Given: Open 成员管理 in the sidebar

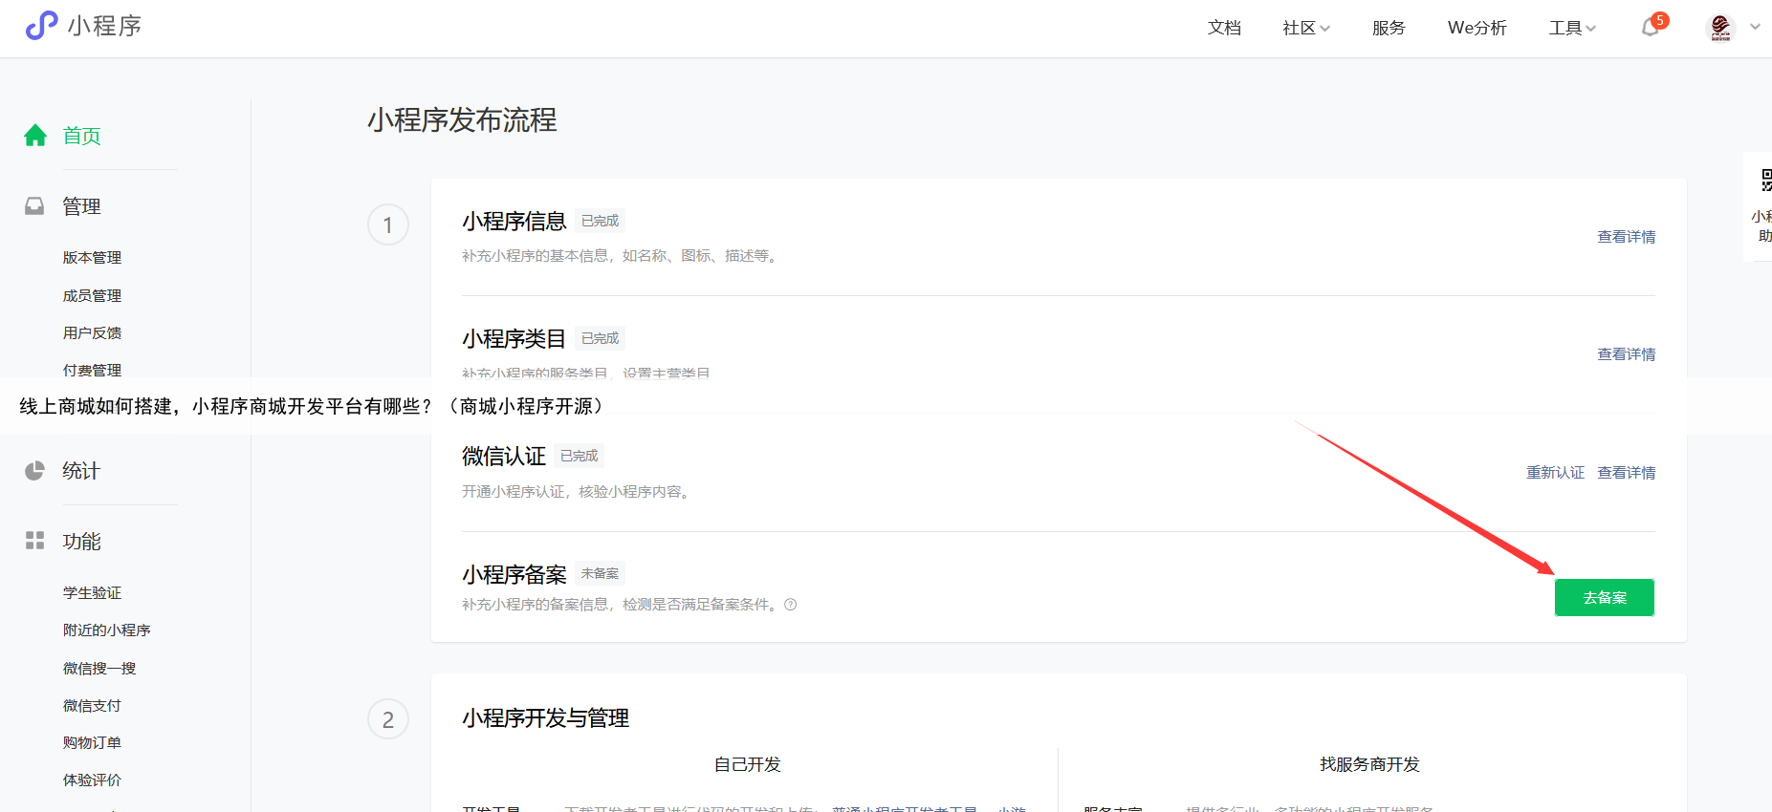Looking at the screenshot, I should pos(92,296).
